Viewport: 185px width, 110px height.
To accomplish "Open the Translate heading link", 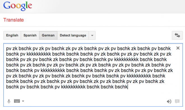I will (13, 20).
